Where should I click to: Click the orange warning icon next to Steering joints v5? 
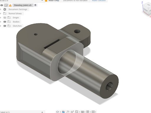(10, 5)
